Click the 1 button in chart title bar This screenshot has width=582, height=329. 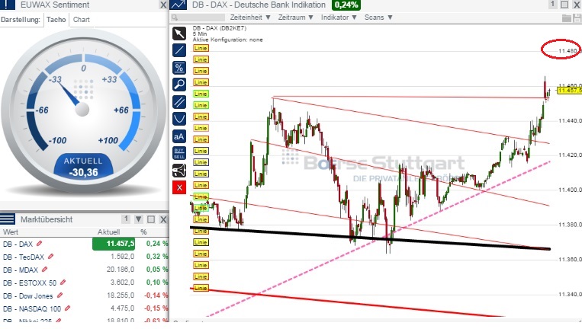tap(552, 5)
